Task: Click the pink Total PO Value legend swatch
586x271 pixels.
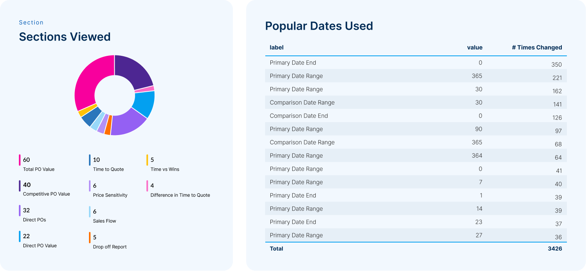Action: click(x=20, y=160)
